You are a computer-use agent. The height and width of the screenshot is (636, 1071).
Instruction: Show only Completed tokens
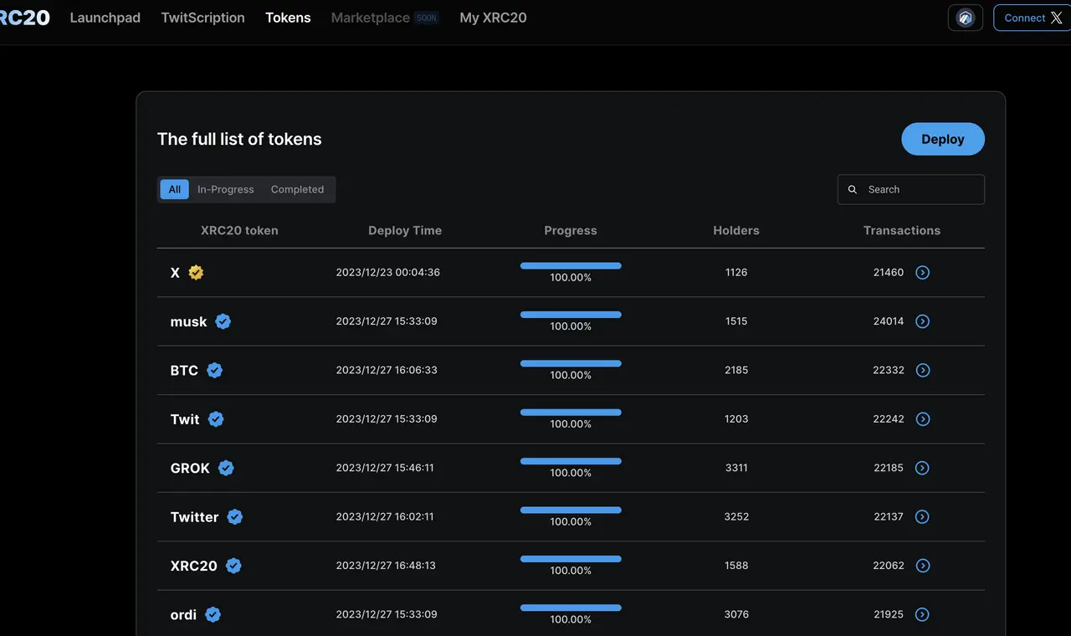(x=297, y=189)
